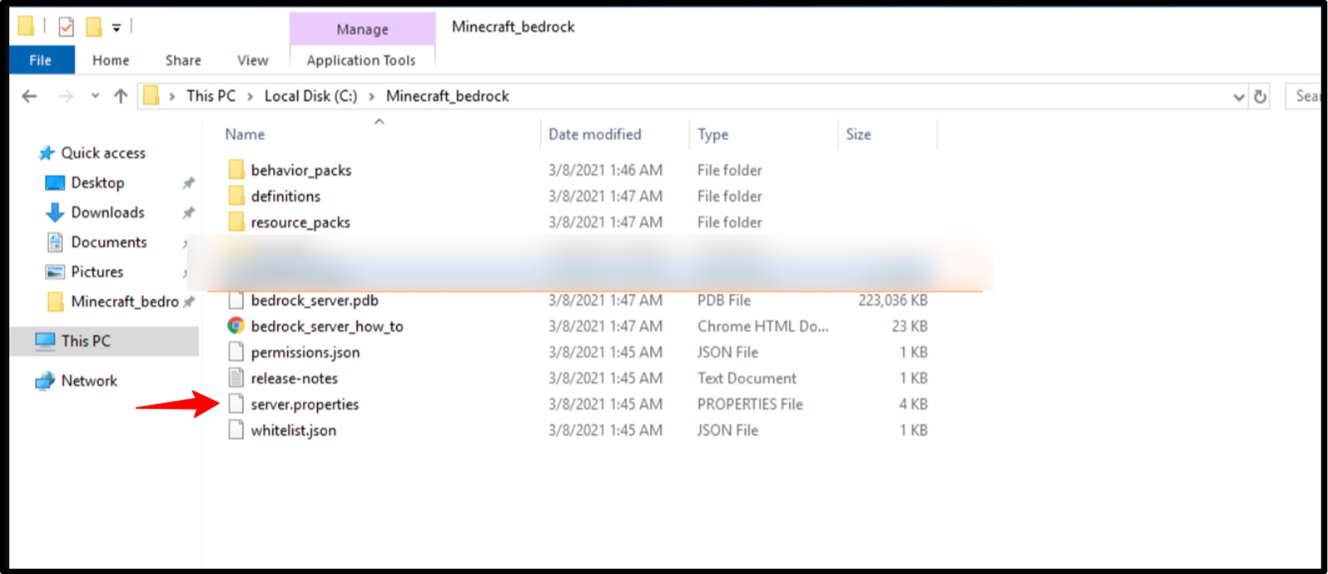Select permissions.json file name
1328x574 pixels.
[x=306, y=352]
